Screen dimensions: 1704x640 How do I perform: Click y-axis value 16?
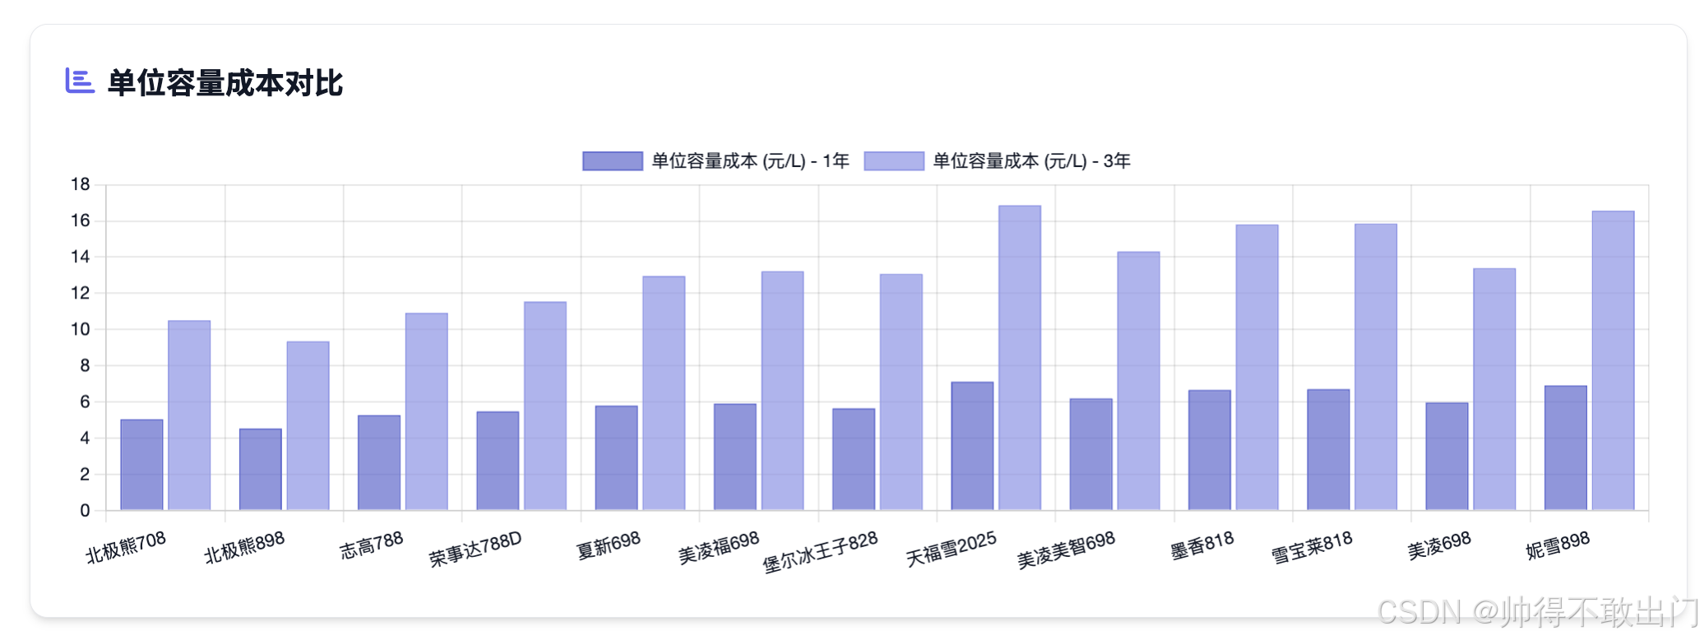(x=81, y=220)
